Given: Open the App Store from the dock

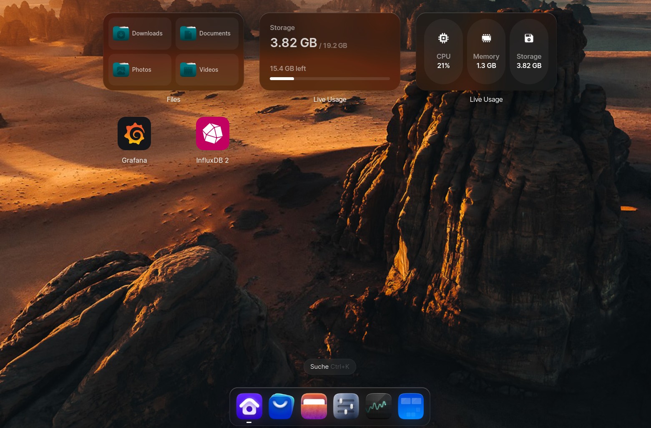Looking at the screenshot, I should 282,406.
